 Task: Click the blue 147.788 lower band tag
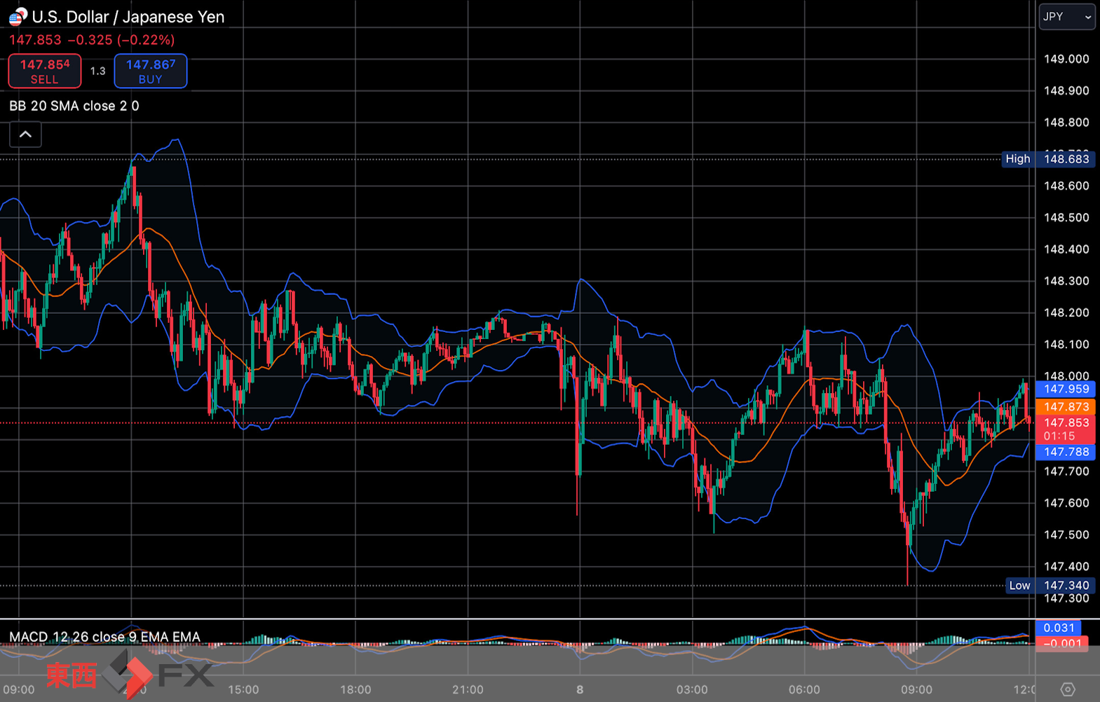1066,452
